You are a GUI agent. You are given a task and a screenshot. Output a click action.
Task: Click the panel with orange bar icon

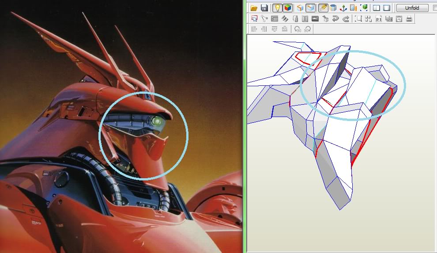click(354, 8)
